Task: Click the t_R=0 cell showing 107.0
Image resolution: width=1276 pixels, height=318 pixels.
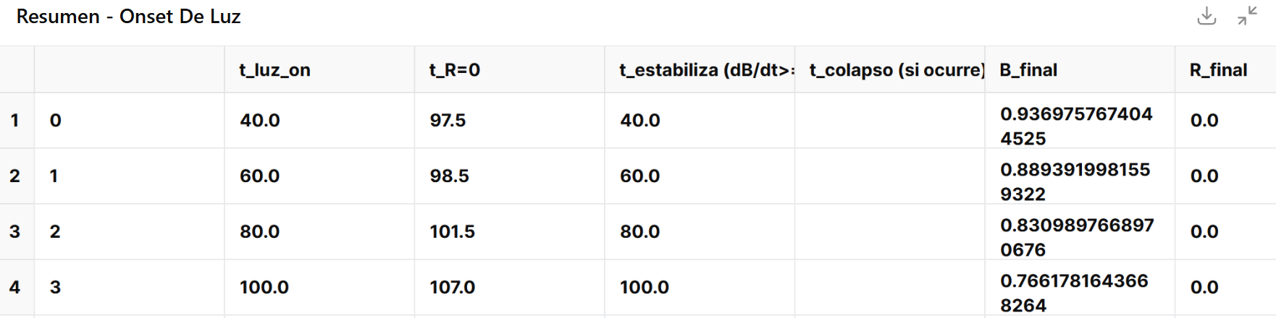Action: (x=452, y=288)
